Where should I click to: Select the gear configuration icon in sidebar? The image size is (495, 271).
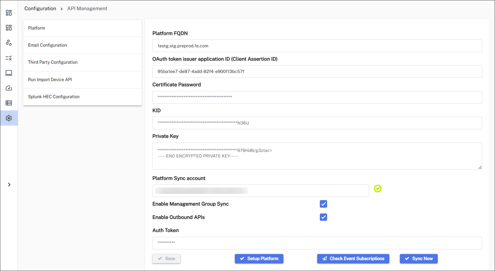(9, 118)
